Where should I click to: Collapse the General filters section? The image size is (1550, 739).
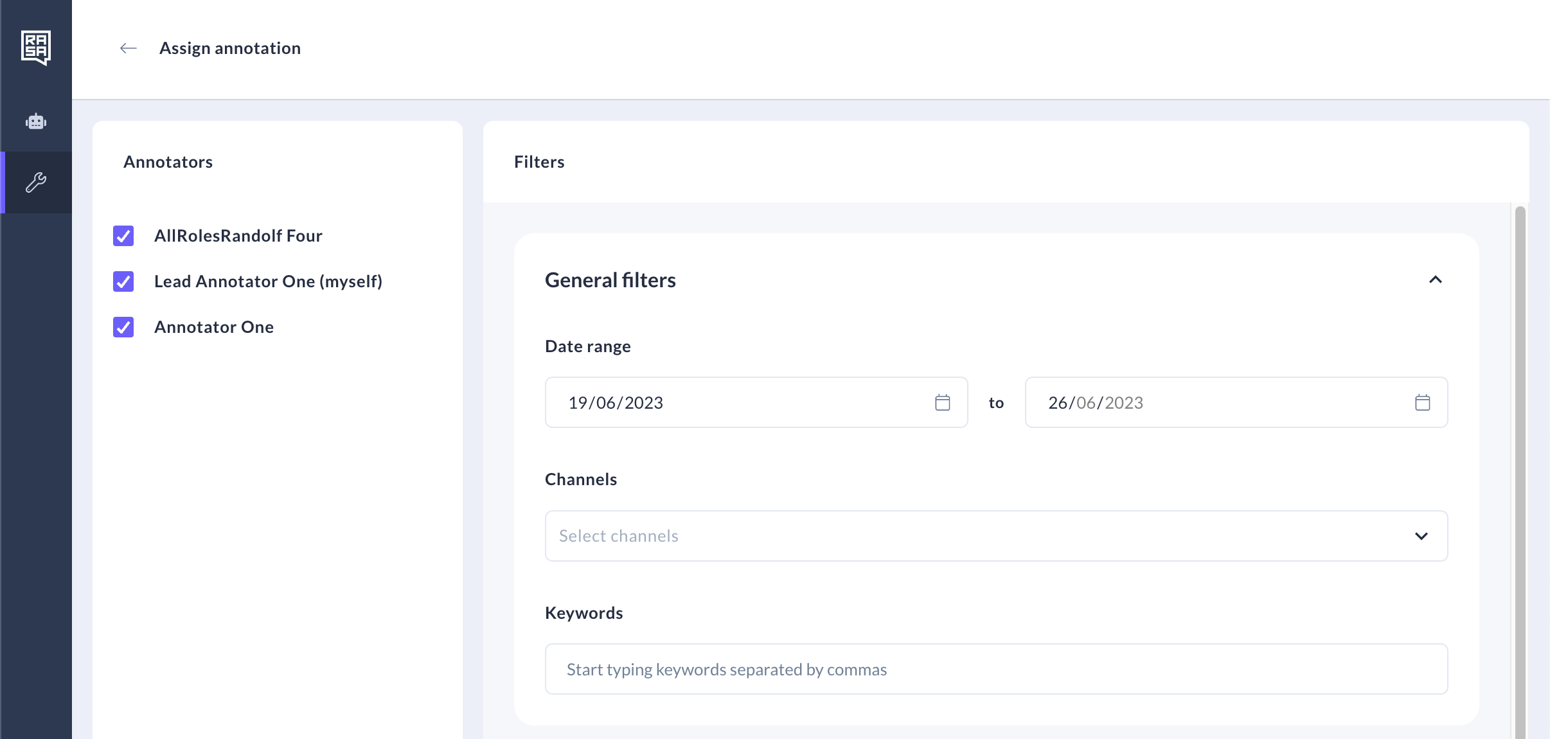pyautogui.click(x=1435, y=280)
